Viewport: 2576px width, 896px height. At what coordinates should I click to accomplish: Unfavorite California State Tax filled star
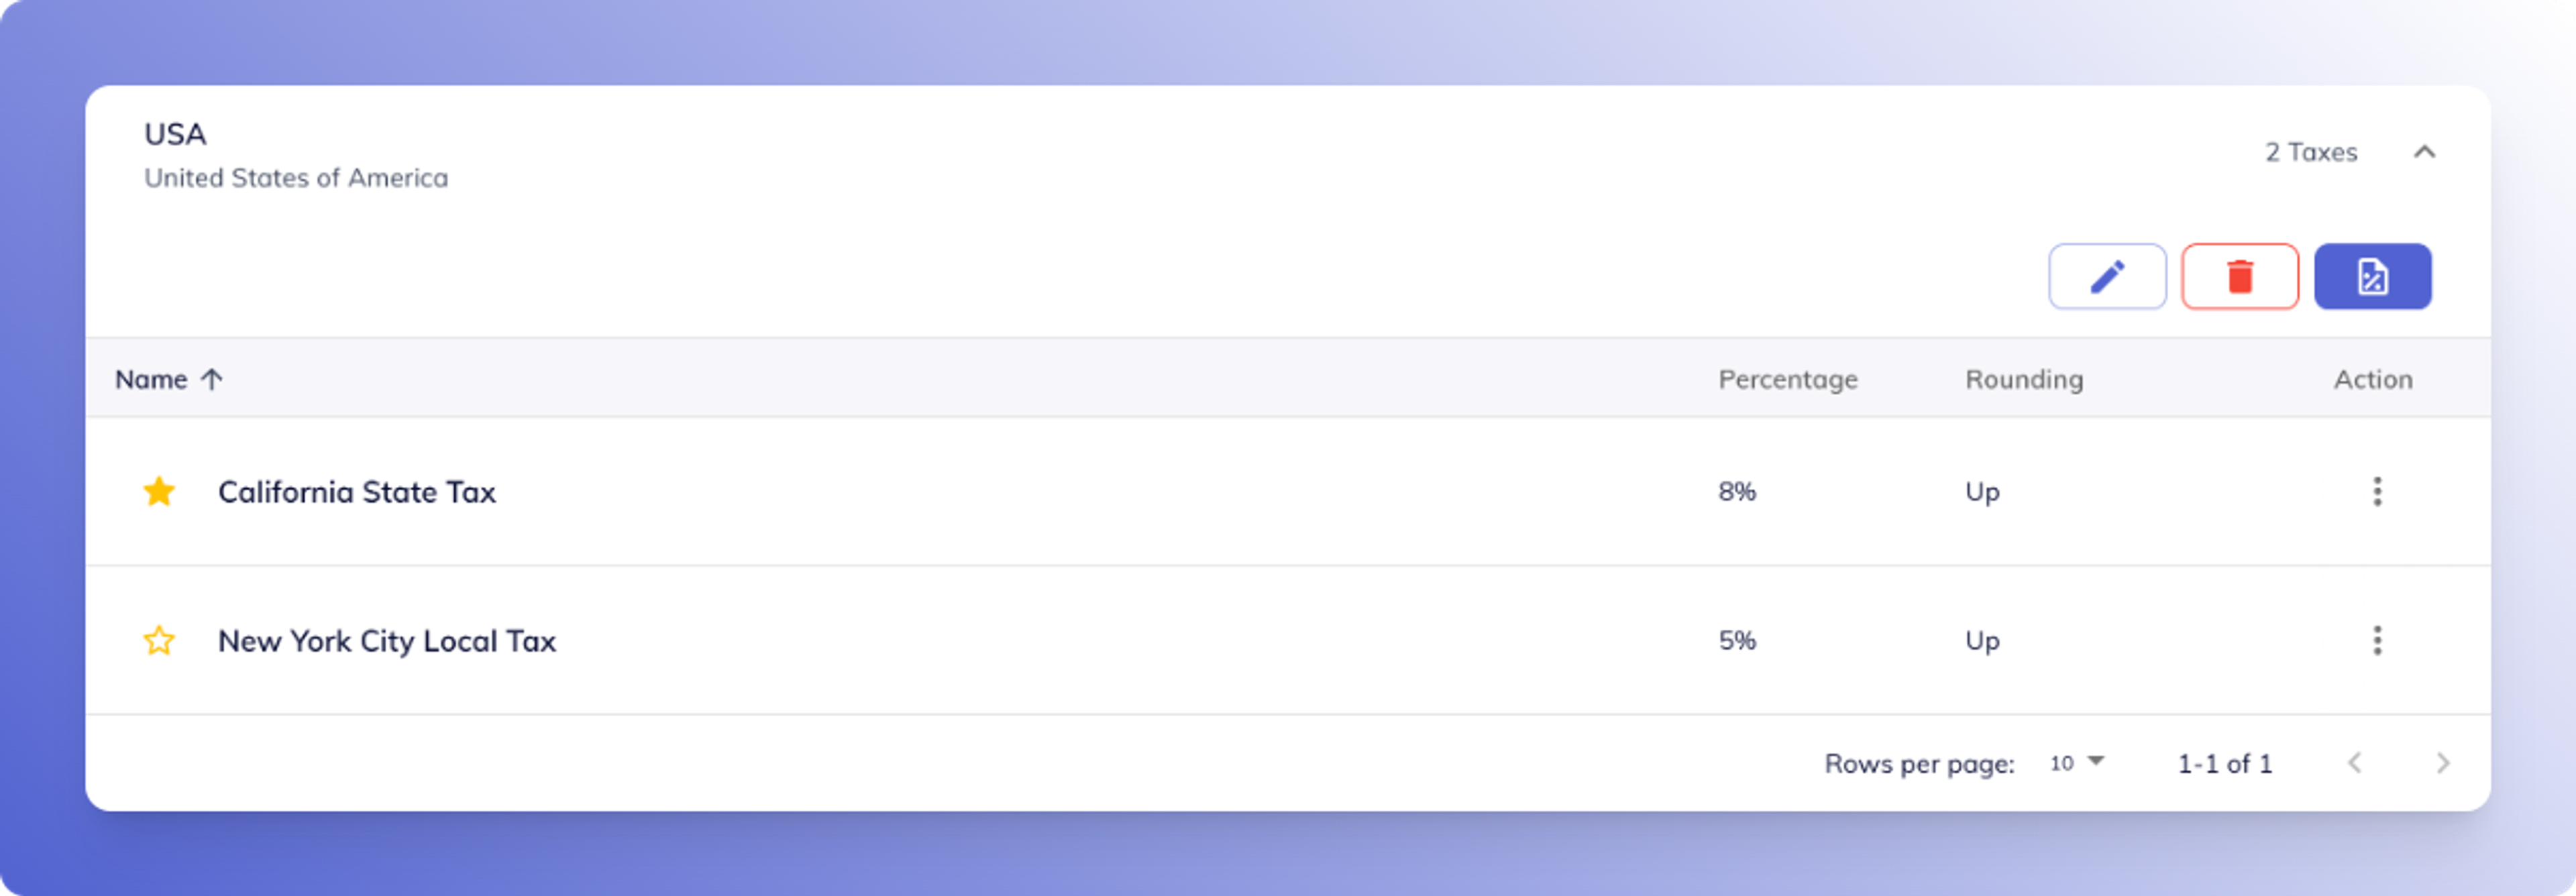coord(159,491)
